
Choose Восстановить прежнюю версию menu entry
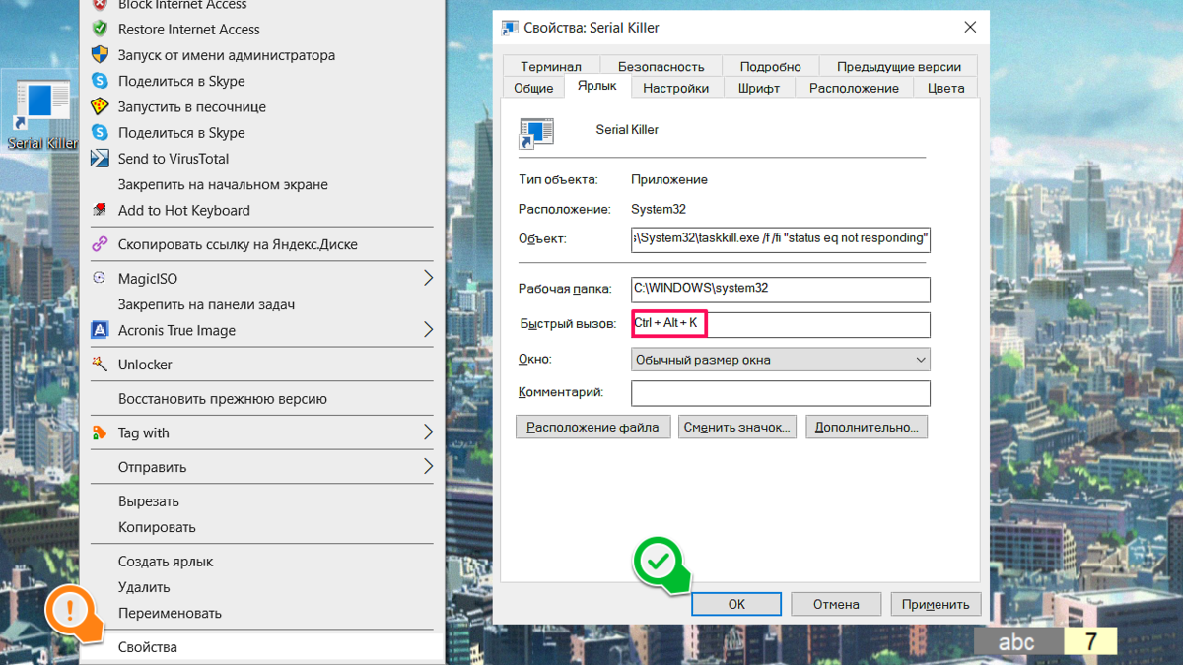click(262, 399)
